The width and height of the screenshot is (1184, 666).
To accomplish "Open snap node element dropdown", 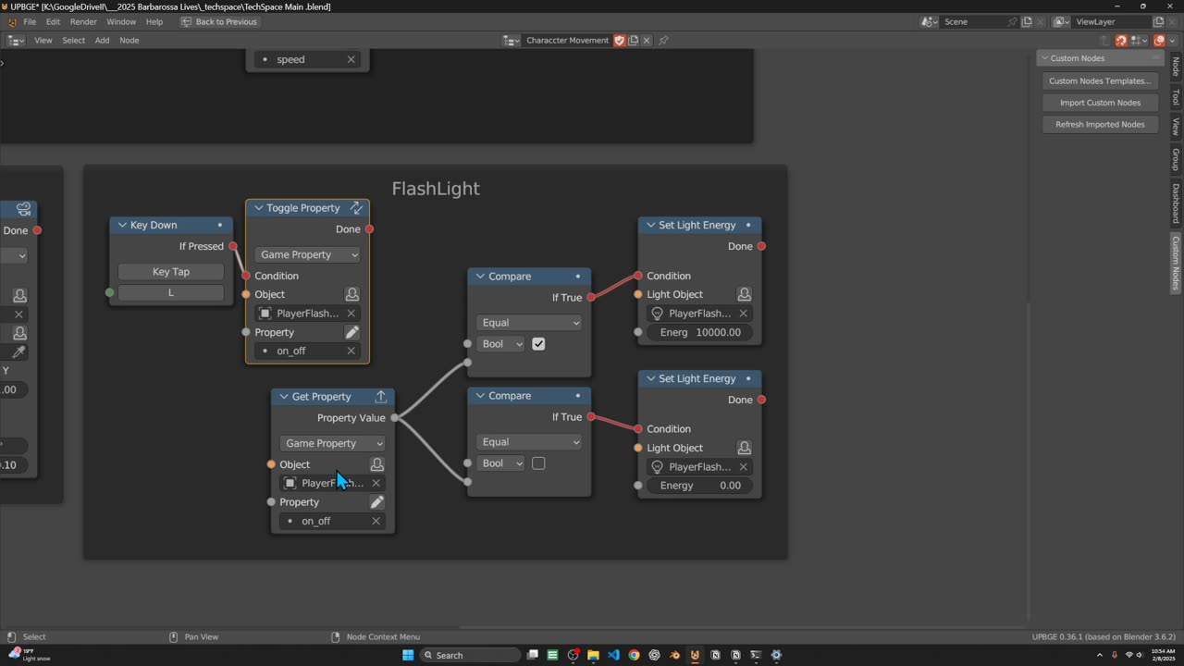I will point(1140,41).
